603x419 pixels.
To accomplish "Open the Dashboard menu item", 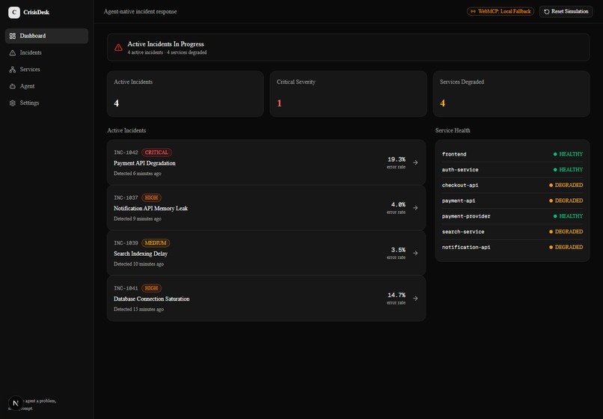I will pos(46,36).
